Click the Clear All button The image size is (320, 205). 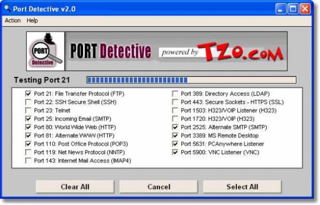point(75,187)
